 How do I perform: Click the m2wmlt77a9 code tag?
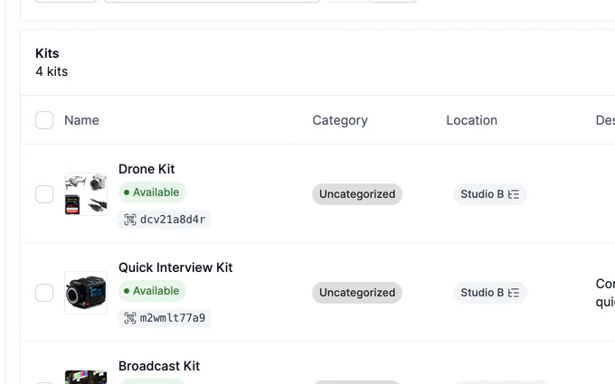[x=165, y=318]
